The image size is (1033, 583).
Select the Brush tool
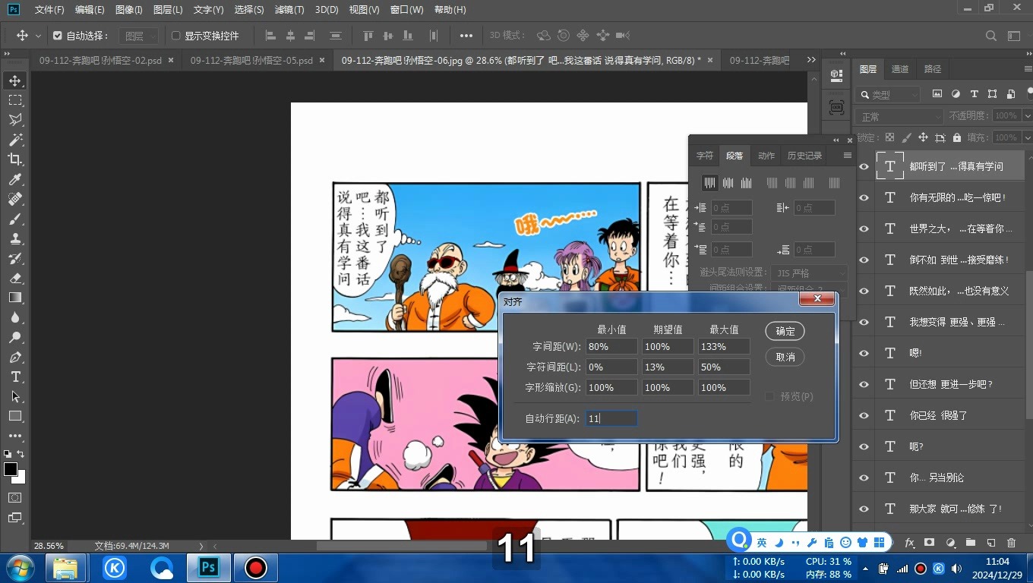pyautogui.click(x=15, y=219)
